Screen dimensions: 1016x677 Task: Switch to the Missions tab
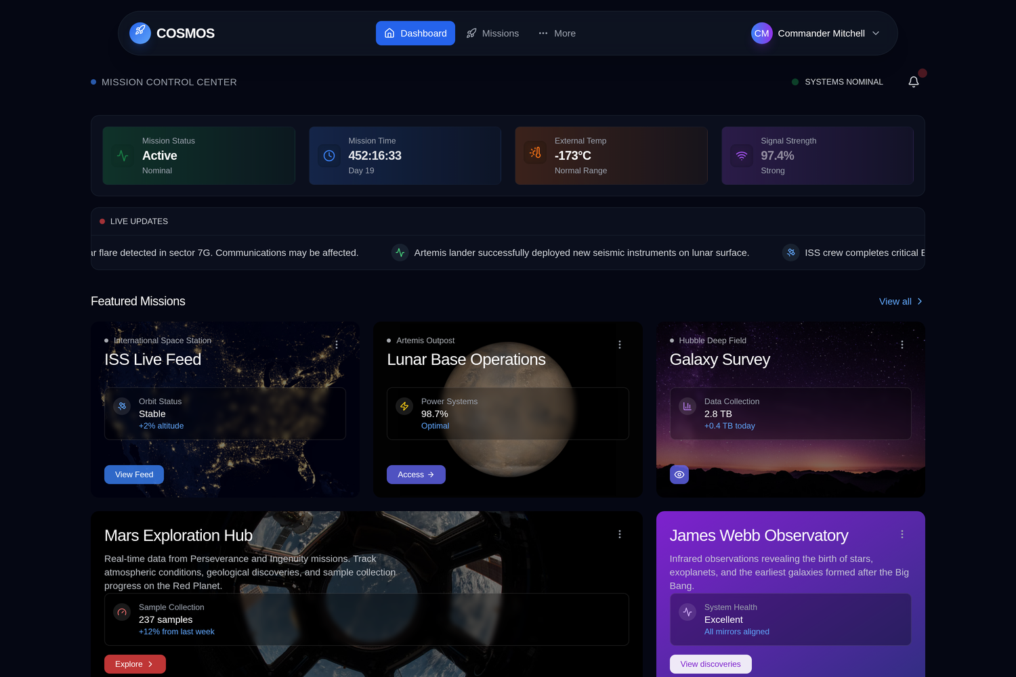click(492, 33)
